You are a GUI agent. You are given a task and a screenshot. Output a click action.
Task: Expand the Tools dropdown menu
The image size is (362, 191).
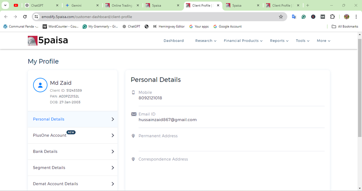click(x=302, y=41)
